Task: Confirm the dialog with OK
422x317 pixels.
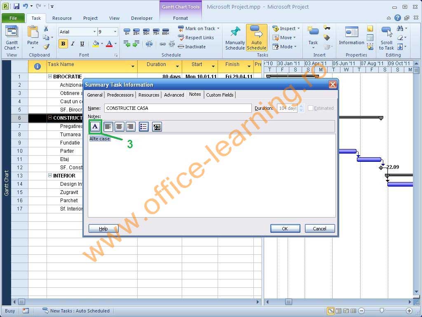Action: 285,229
